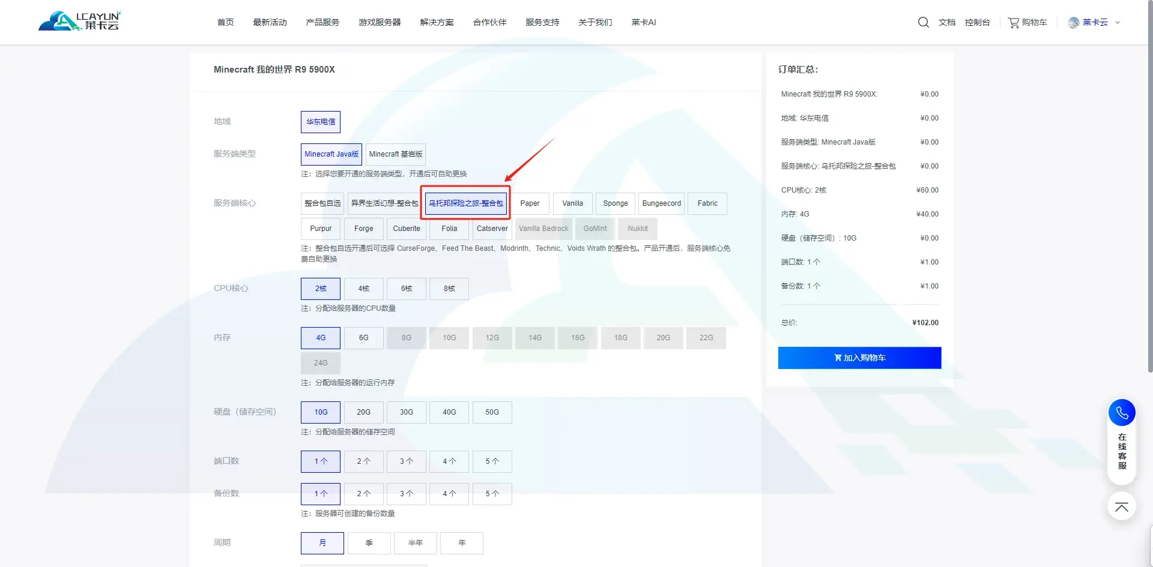Click the ¥102.00 total price
1153x567 pixels.
point(925,323)
